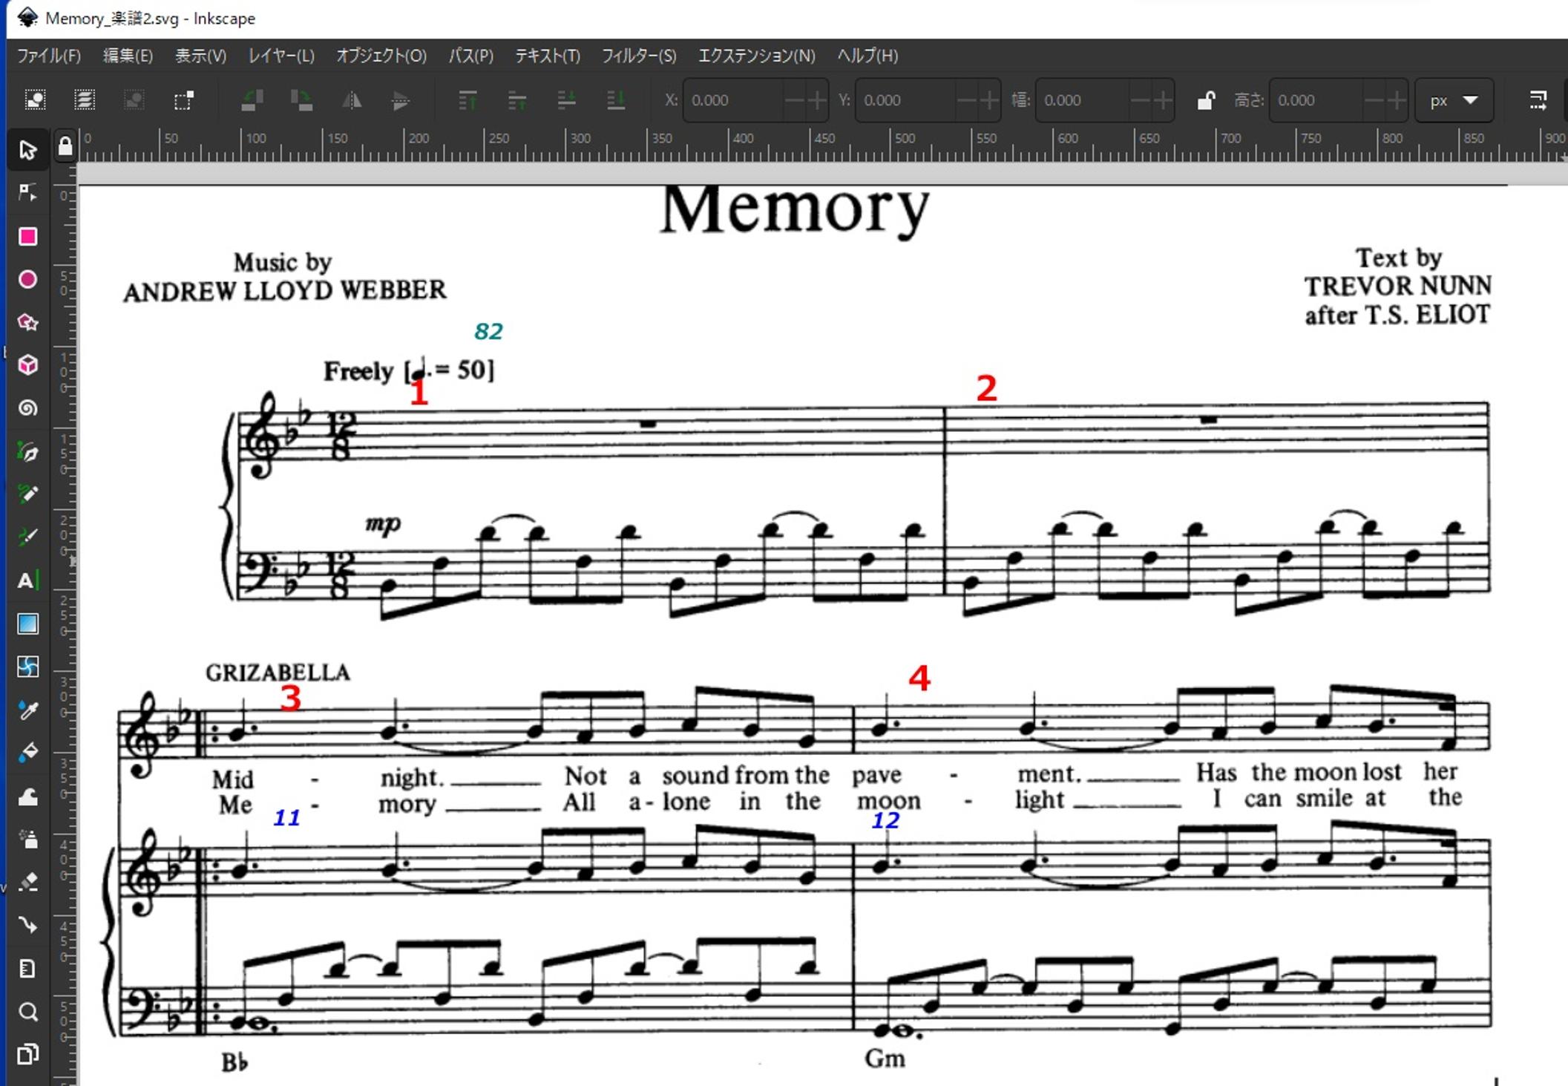Select the Spray tool

coord(27,840)
